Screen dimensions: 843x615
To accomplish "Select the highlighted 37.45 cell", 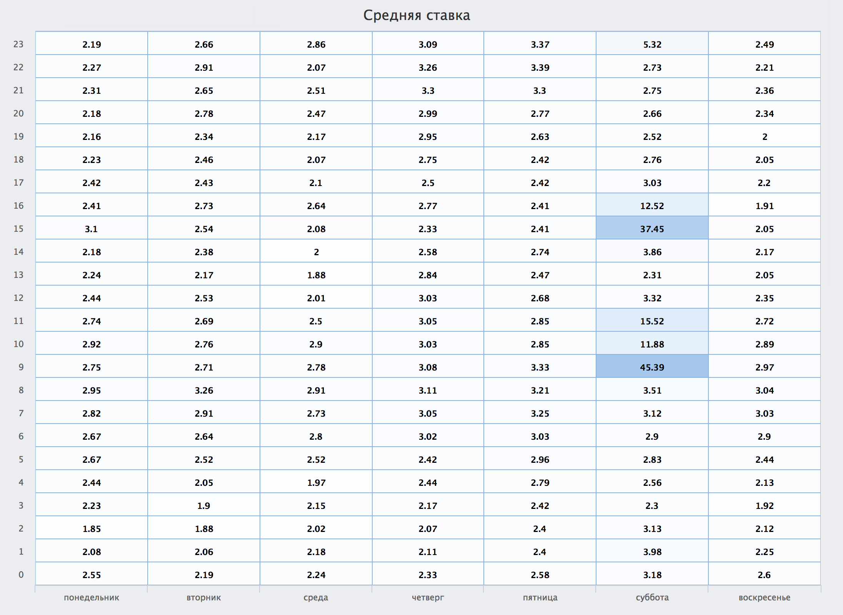I will tap(652, 228).
